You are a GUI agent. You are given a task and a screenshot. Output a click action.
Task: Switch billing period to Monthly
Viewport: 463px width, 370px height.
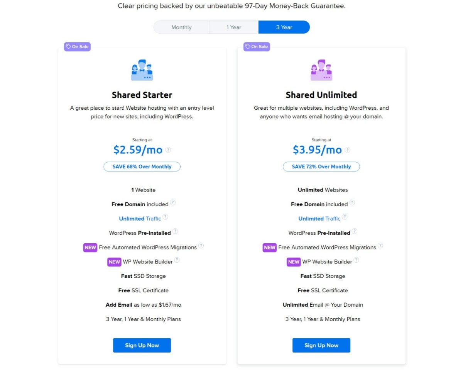[181, 27]
